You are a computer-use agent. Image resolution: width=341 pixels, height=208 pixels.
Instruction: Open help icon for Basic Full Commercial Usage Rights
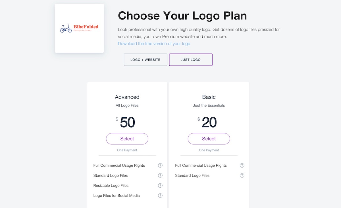[242, 165]
